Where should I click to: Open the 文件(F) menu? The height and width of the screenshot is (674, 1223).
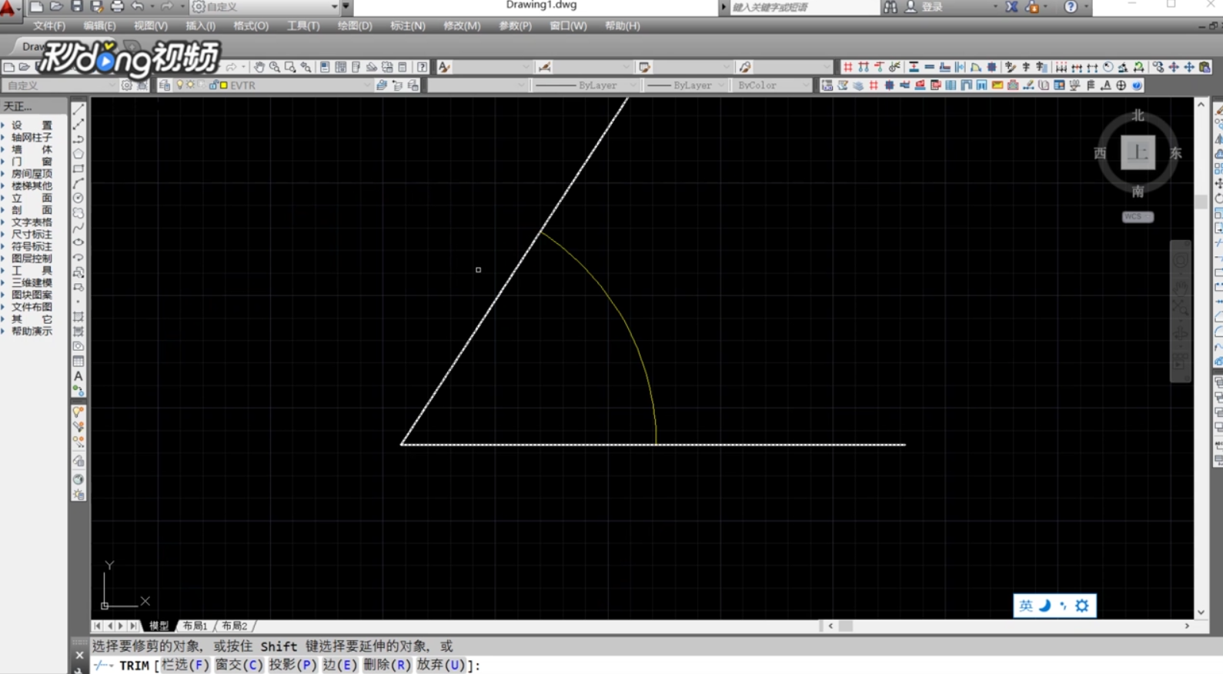click(49, 26)
